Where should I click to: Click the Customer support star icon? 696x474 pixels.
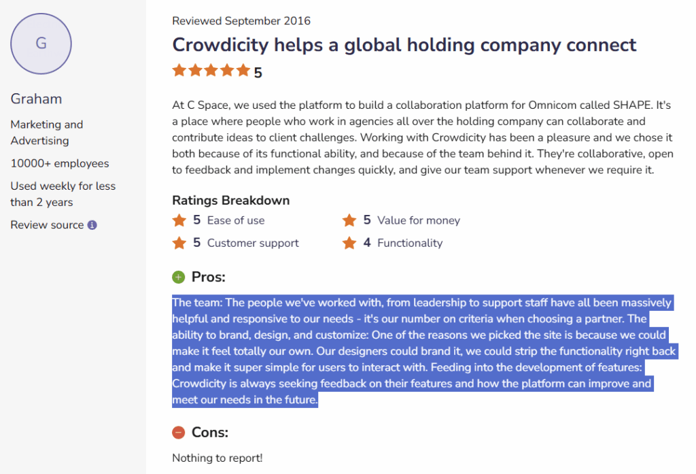pos(179,243)
